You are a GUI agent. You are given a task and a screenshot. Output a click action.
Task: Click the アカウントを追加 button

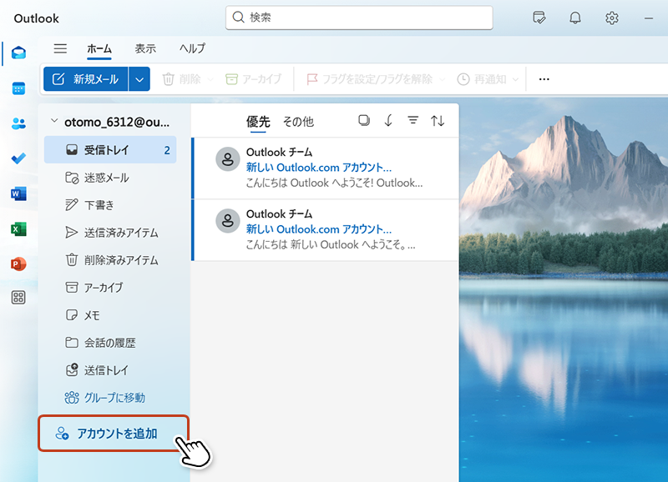coord(114,434)
